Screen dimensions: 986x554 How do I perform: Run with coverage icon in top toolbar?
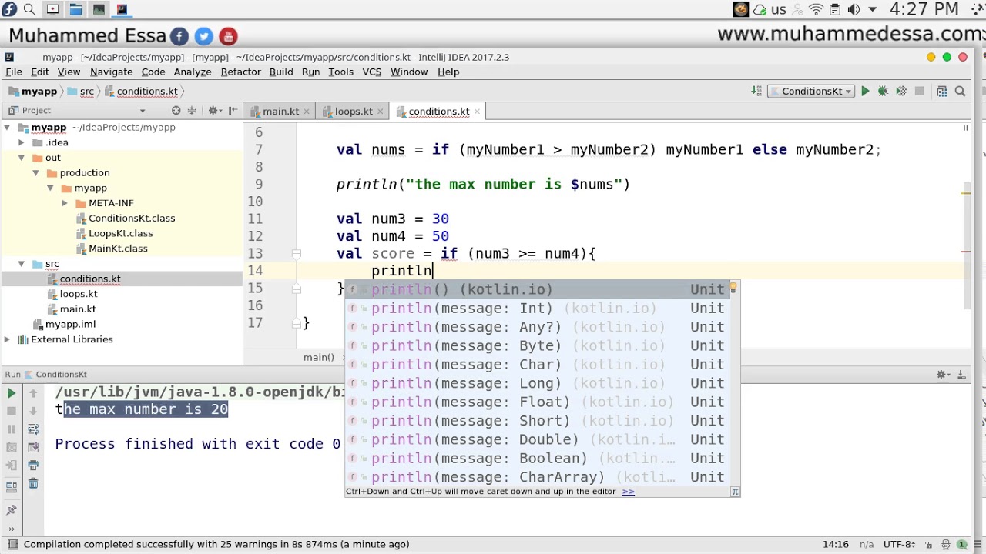pyautogui.click(x=901, y=92)
